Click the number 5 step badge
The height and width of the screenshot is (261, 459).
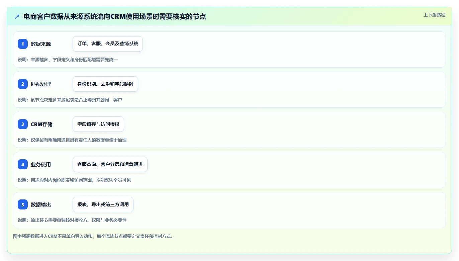click(x=23, y=204)
